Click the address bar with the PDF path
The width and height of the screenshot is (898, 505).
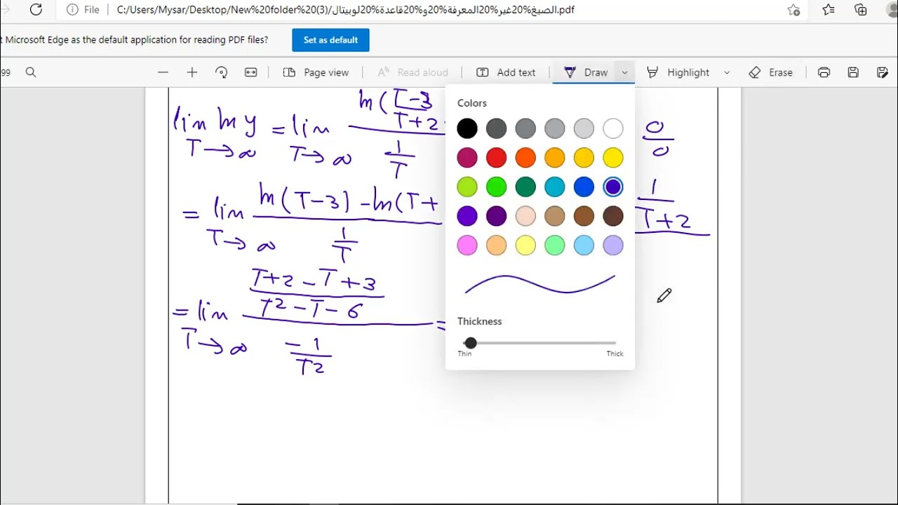[346, 10]
